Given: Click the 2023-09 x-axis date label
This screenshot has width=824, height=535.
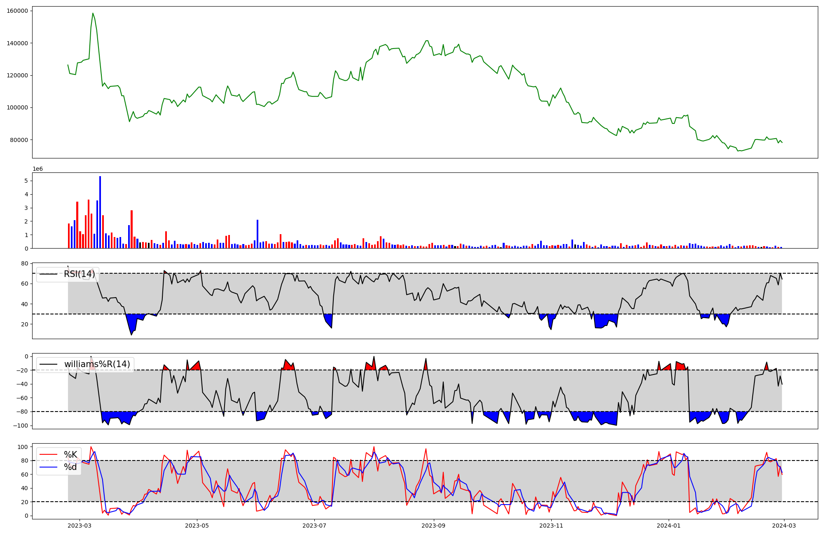Looking at the screenshot, I should pyautogui.click(x=433, y=526).
